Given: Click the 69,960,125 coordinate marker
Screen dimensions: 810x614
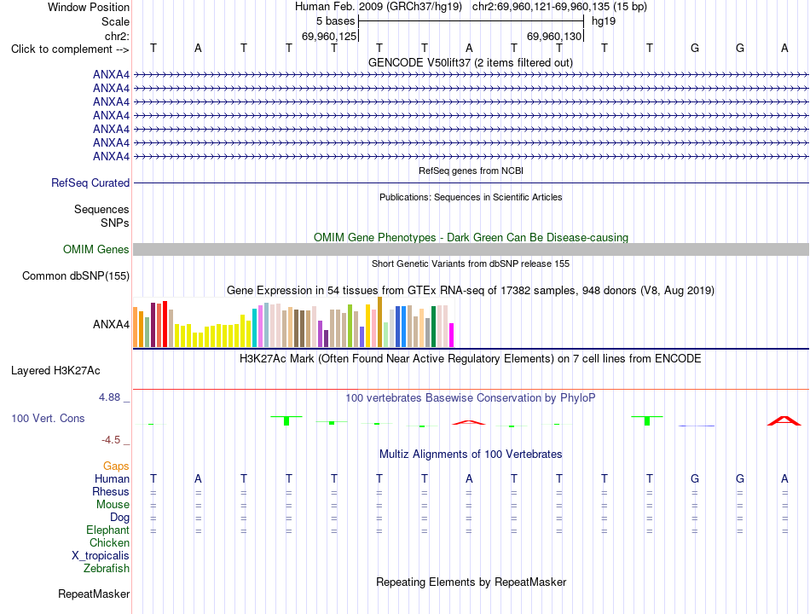Looking at the screenshot, I should 329,36.
